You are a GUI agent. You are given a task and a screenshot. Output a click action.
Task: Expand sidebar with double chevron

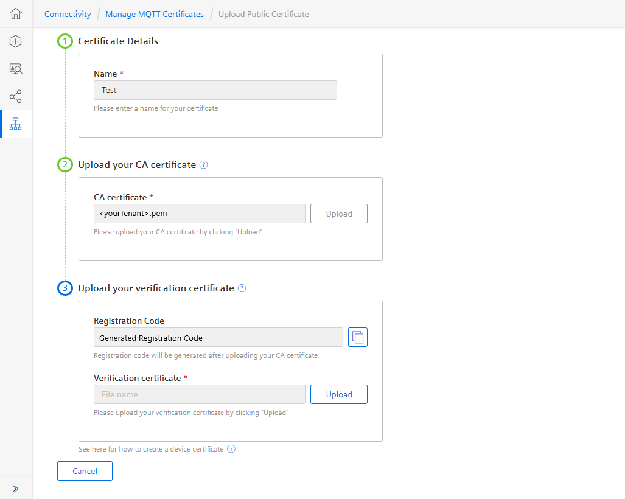point(16,489)
